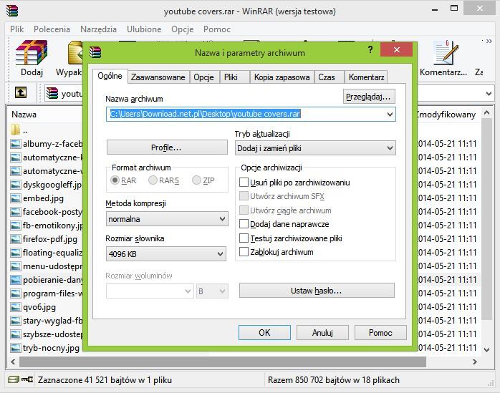
Task: Click the drive icon in the status bar
Action: pos(14,379)
